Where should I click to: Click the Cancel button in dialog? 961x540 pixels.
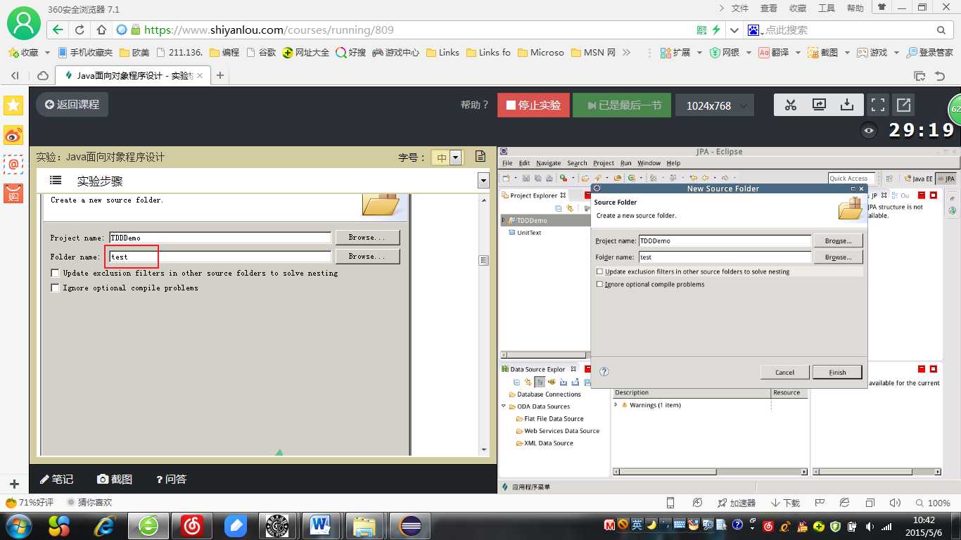tap(784, 373)
